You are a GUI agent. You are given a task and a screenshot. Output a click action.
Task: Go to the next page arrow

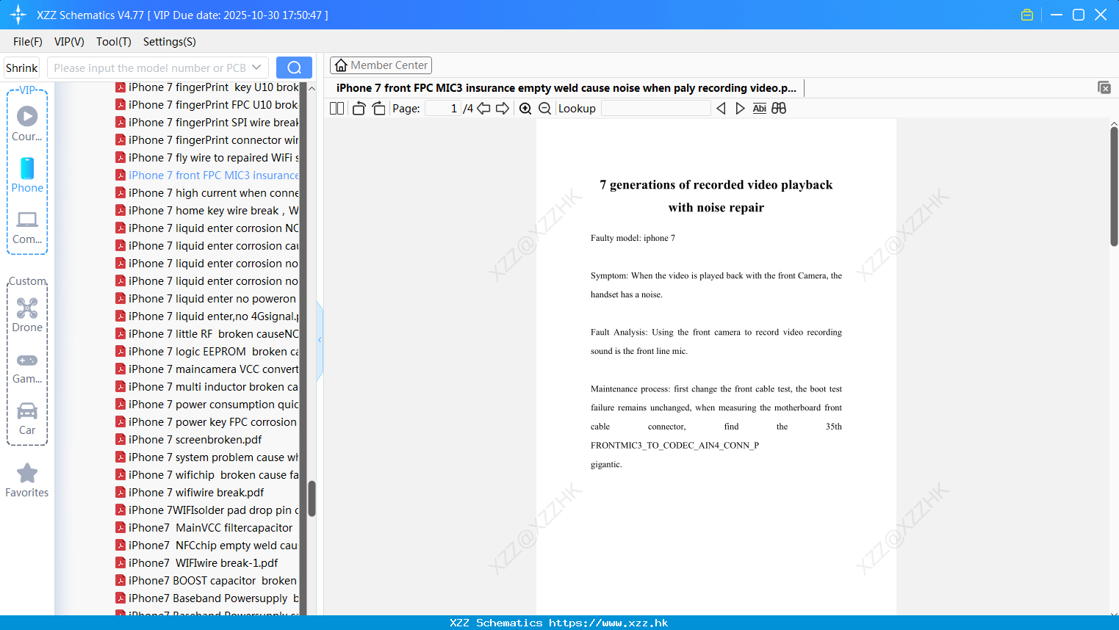tap(503, 109)
